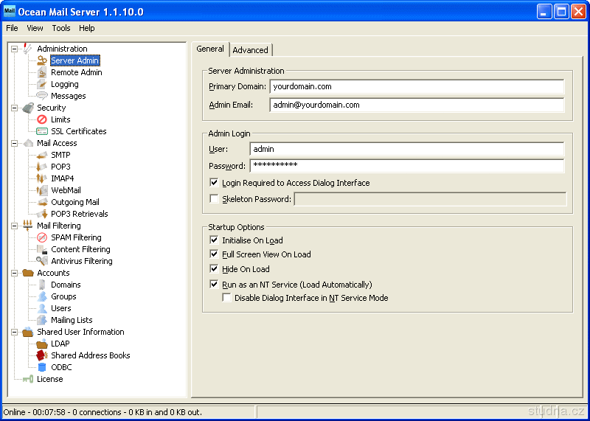Click the SSL Certificates icon
Image resolution: width=590 pixels, height=421 pixels.
point(42,131)
